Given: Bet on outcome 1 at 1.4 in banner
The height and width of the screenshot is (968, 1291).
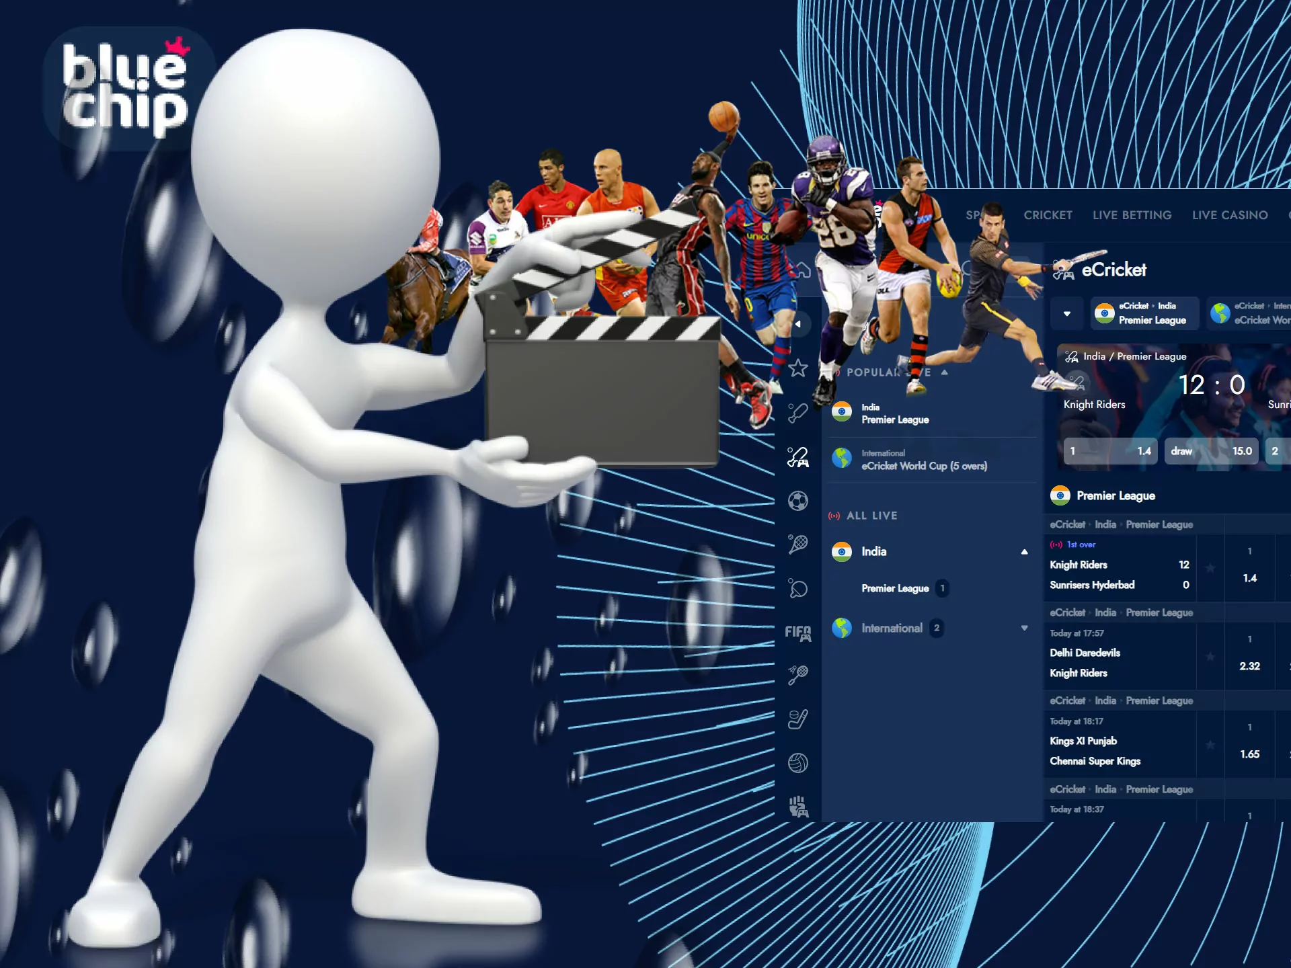Looking at the screenshot, I should (x=1110, y=451).
